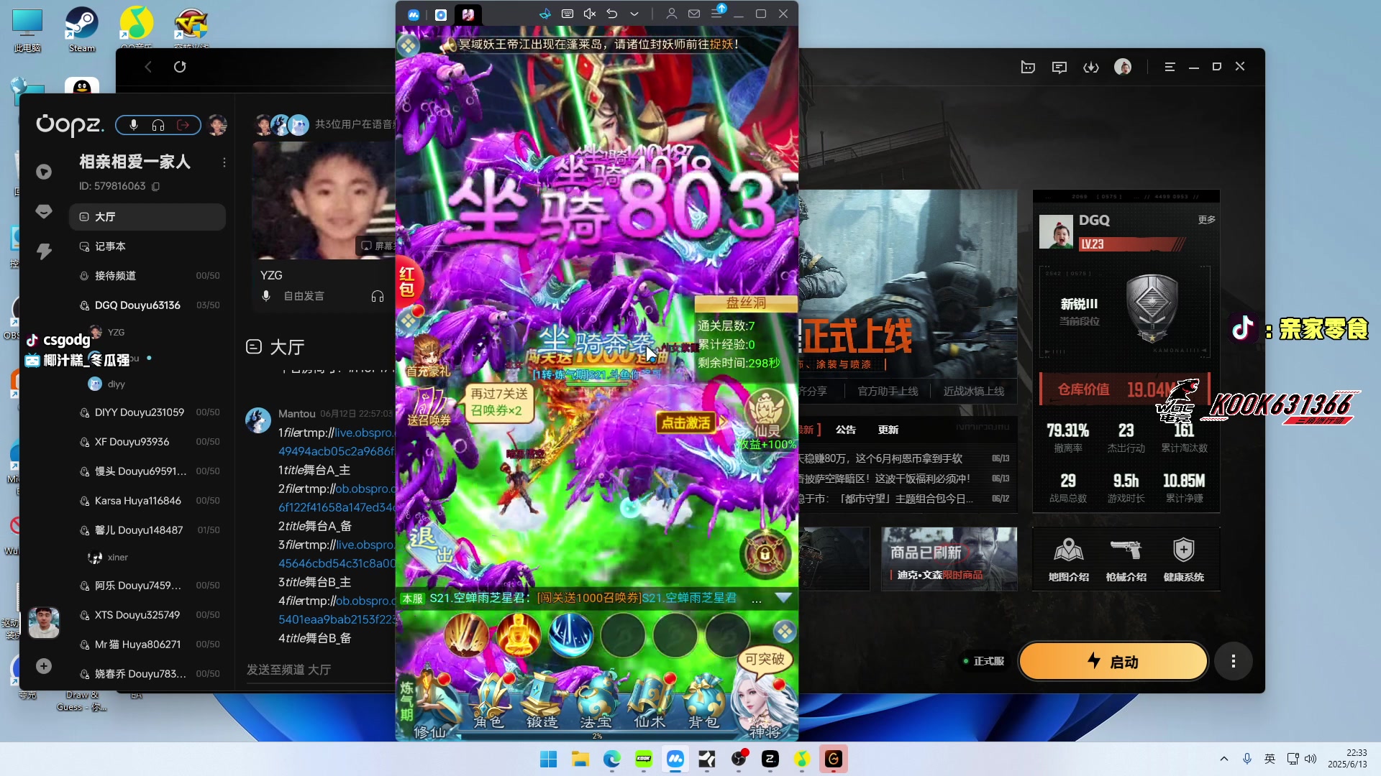Use the first sword skill icon
Screen dimensions: 1381x776
coord(467,634)
